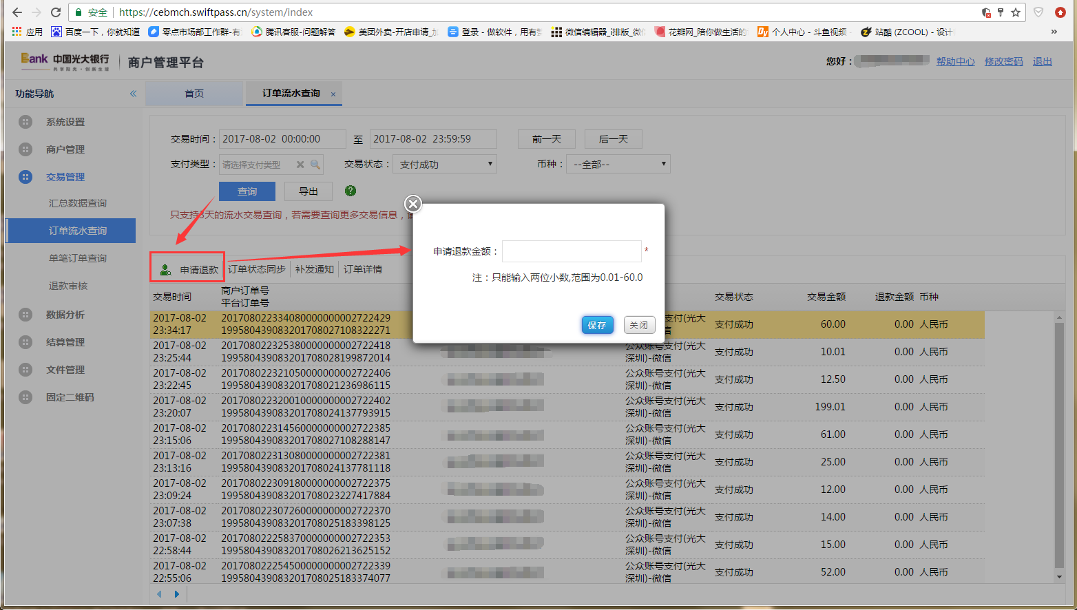Click the 结算管理 sidebar icon
The image size is (1077, 610).
25,342
